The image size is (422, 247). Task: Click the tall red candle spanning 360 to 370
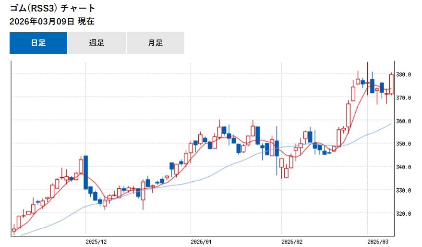pyautogui.click(x=348, y=115)
